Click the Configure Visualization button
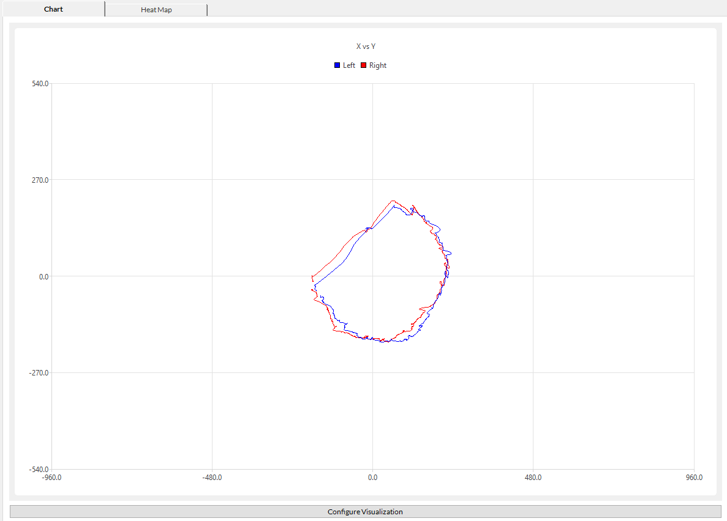The image size is (727, 521). [x=365, y=512]
